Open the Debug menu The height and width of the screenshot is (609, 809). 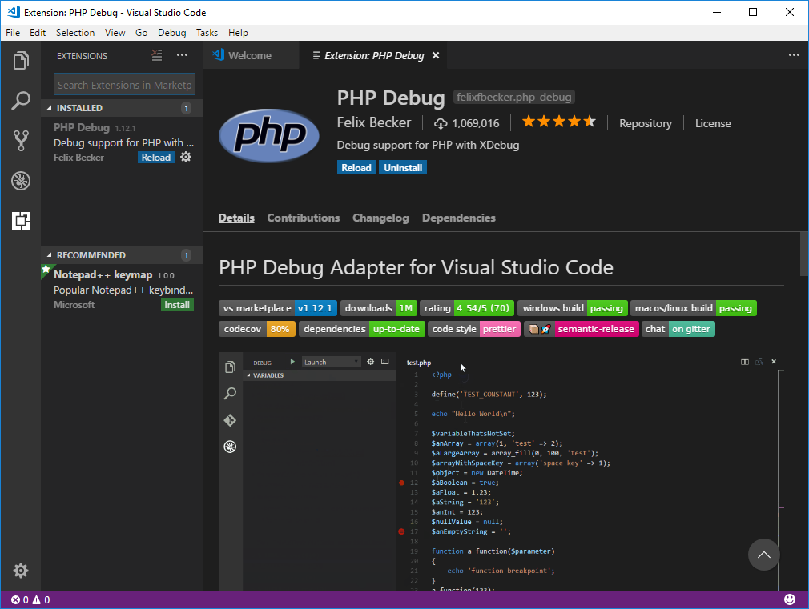[x=171, y=33]
